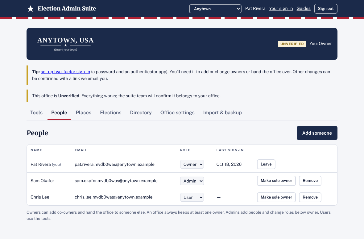Click the Pat Rivera (you) name cell
This screenshot has height=239, width=364.
point(46,165)
